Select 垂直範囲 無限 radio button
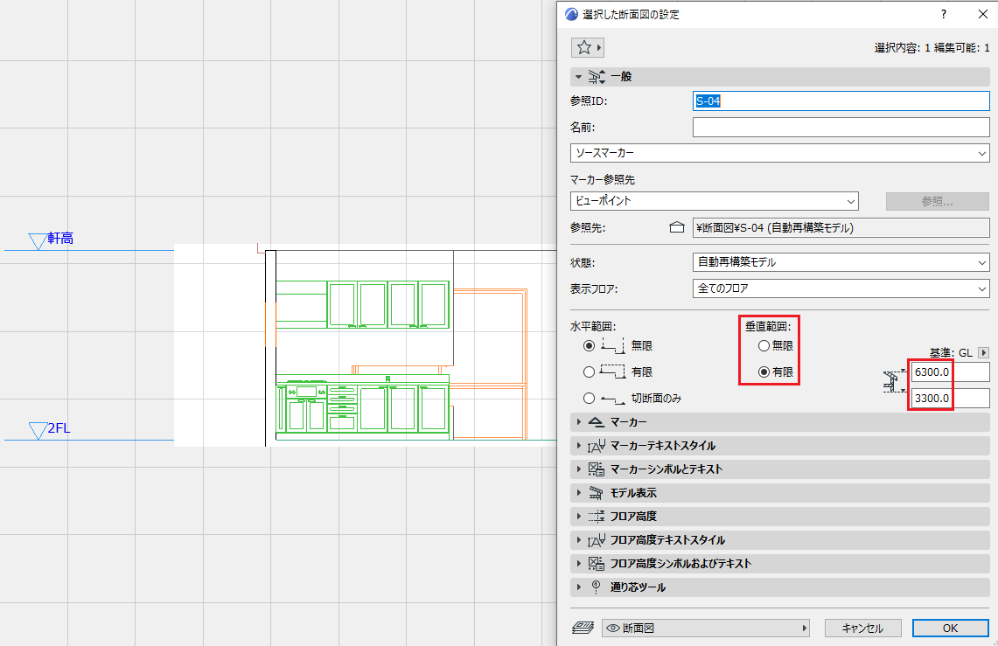This screenshot has width=998, height=646. 764,346
